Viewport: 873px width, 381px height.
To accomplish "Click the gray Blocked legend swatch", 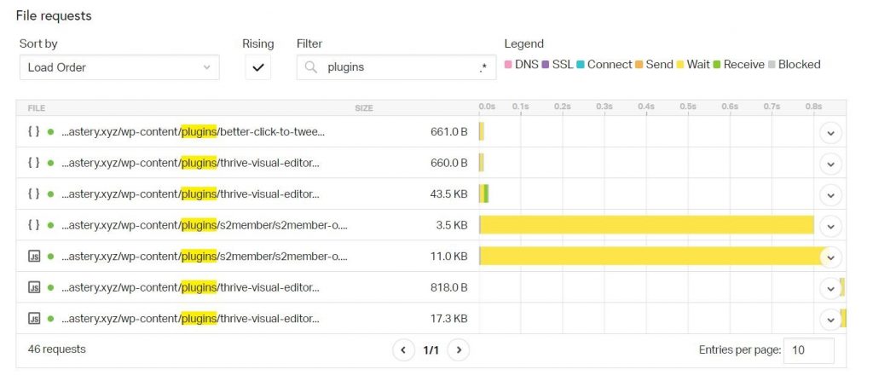I will (x=771, y=65).
